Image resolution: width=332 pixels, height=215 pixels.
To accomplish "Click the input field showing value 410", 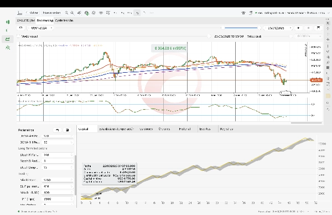I will click(x=58, y=186).
